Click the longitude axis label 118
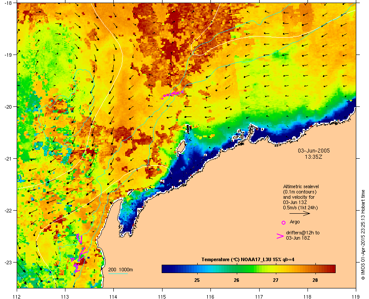 [307, 296]
